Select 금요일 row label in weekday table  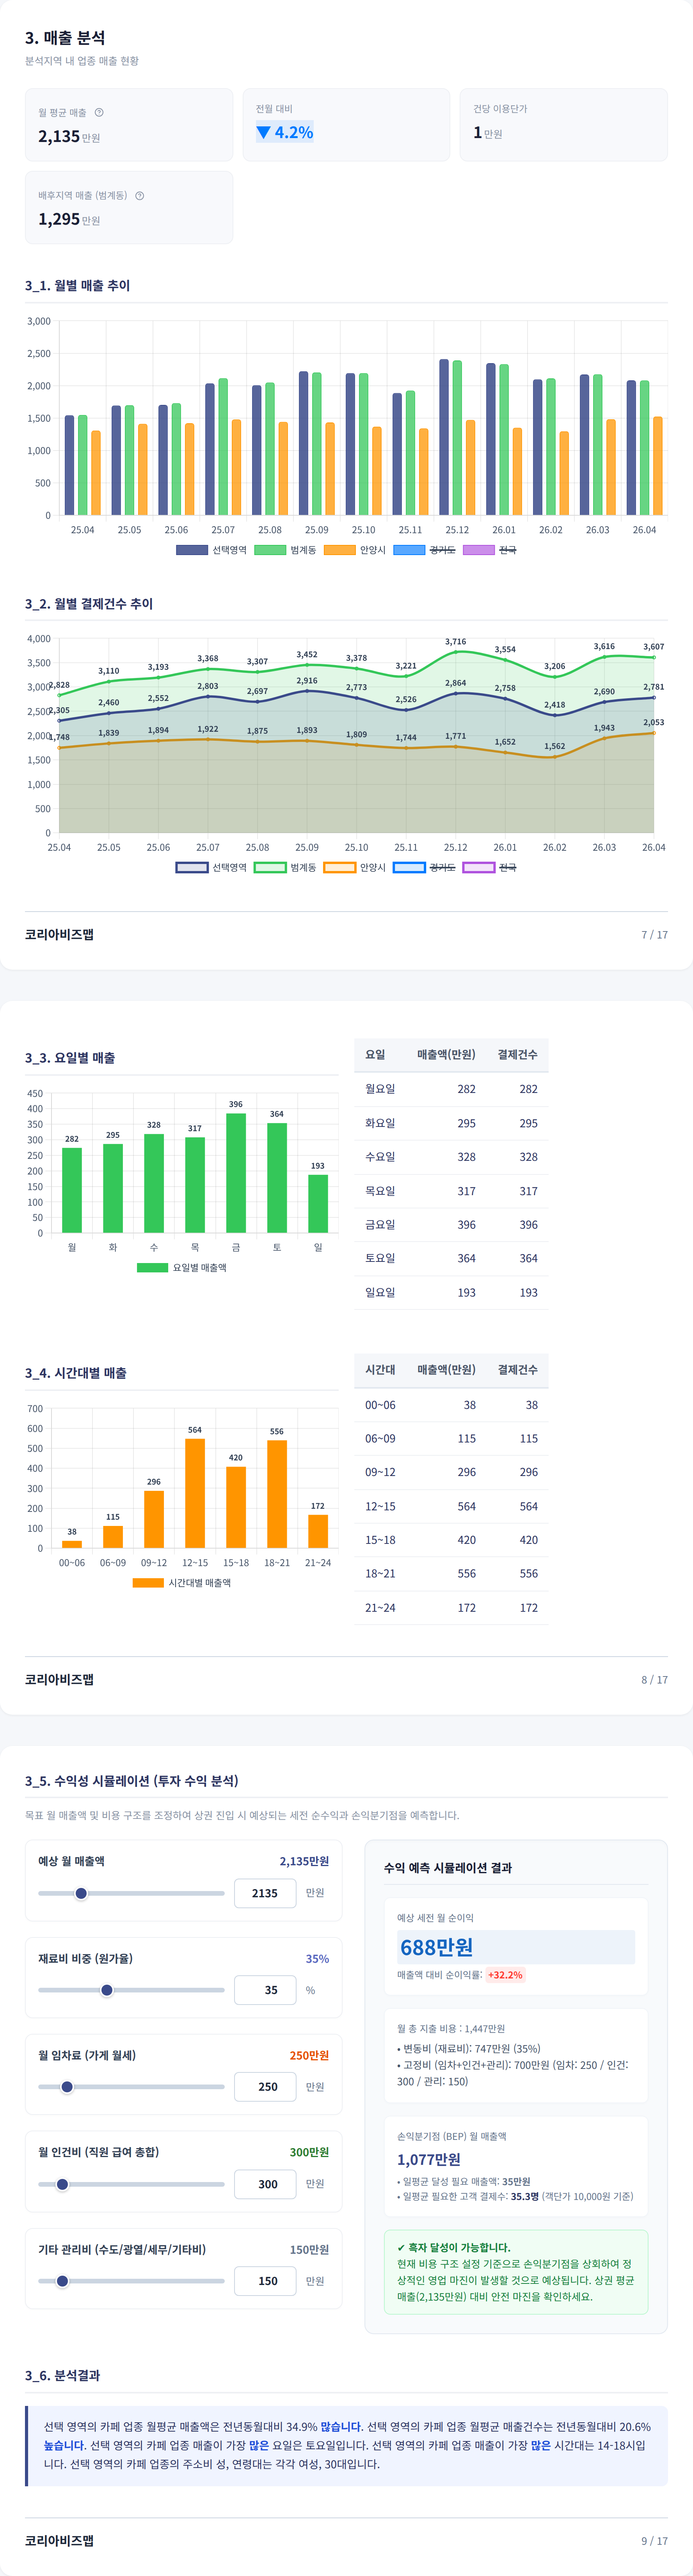click(380, 1224)
